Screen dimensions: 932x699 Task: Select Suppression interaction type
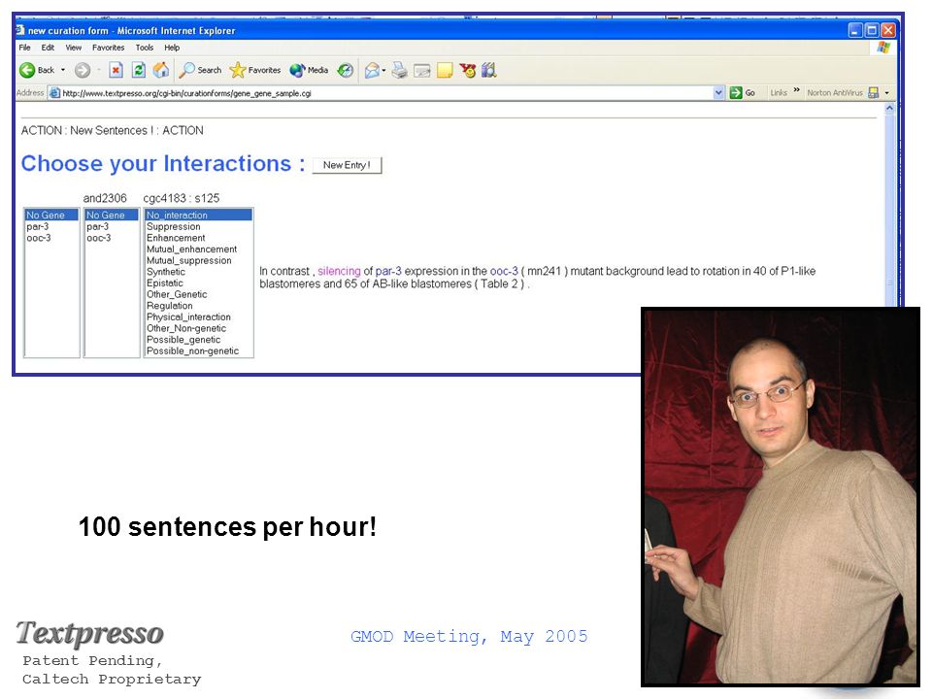[198, 226]
